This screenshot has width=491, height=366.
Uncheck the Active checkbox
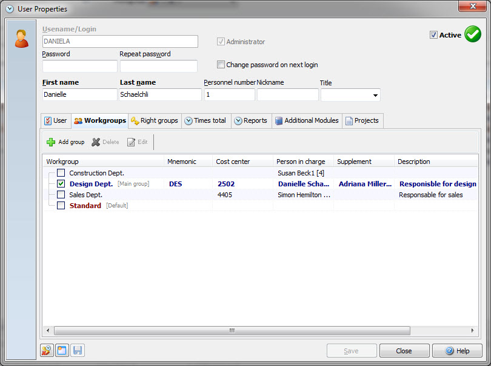(x=433, y=35)
